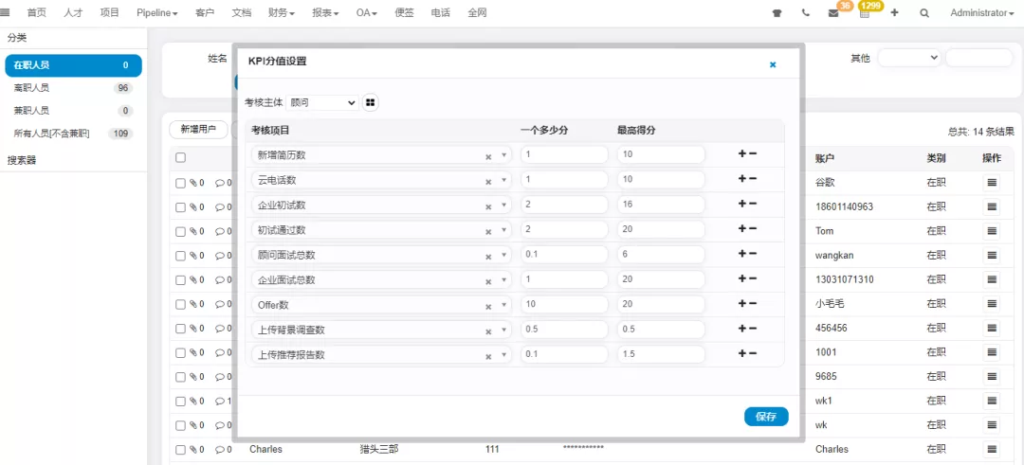Open mail icon with badge 36
Screen dimensions: 1024x465
pyautogui.click(x=833, y=13)
